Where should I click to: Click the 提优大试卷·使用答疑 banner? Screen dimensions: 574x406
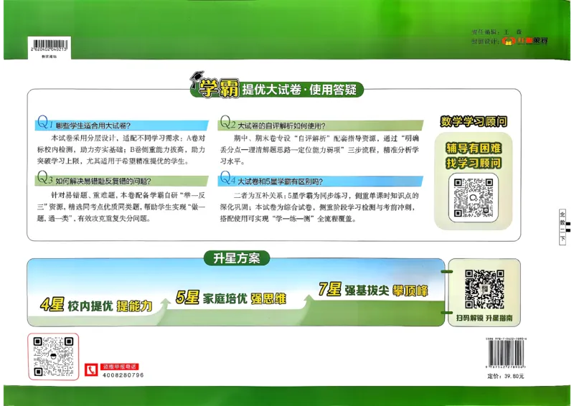coord(299,90)
